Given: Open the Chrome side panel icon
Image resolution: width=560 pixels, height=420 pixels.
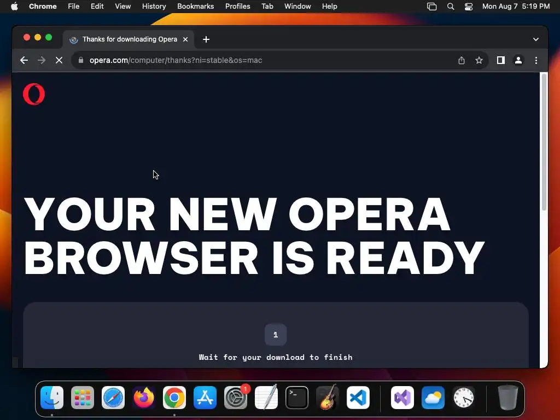Looking at the screenshot, I should [501, 60].
